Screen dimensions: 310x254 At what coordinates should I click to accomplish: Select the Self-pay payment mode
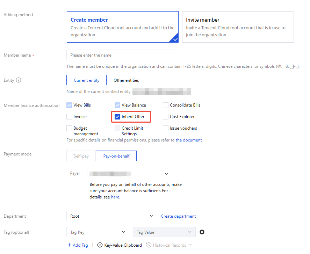click(81, 156)
